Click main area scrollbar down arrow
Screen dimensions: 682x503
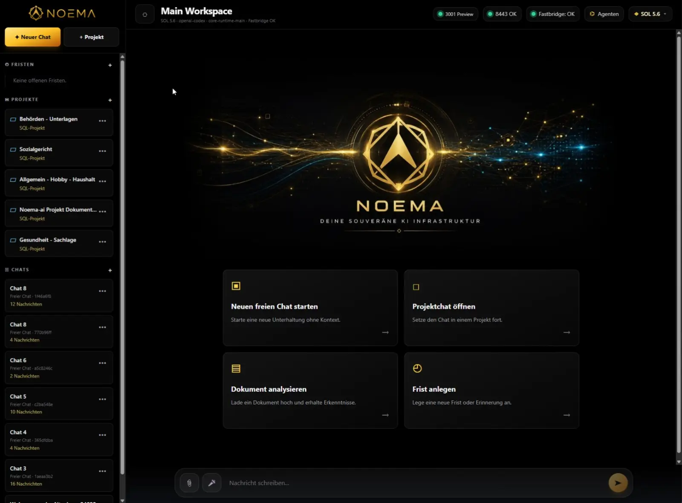[x=679, y=462]
